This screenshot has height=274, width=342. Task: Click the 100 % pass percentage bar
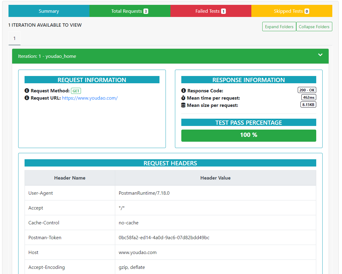pyautogui.click(x=249, y=135)
